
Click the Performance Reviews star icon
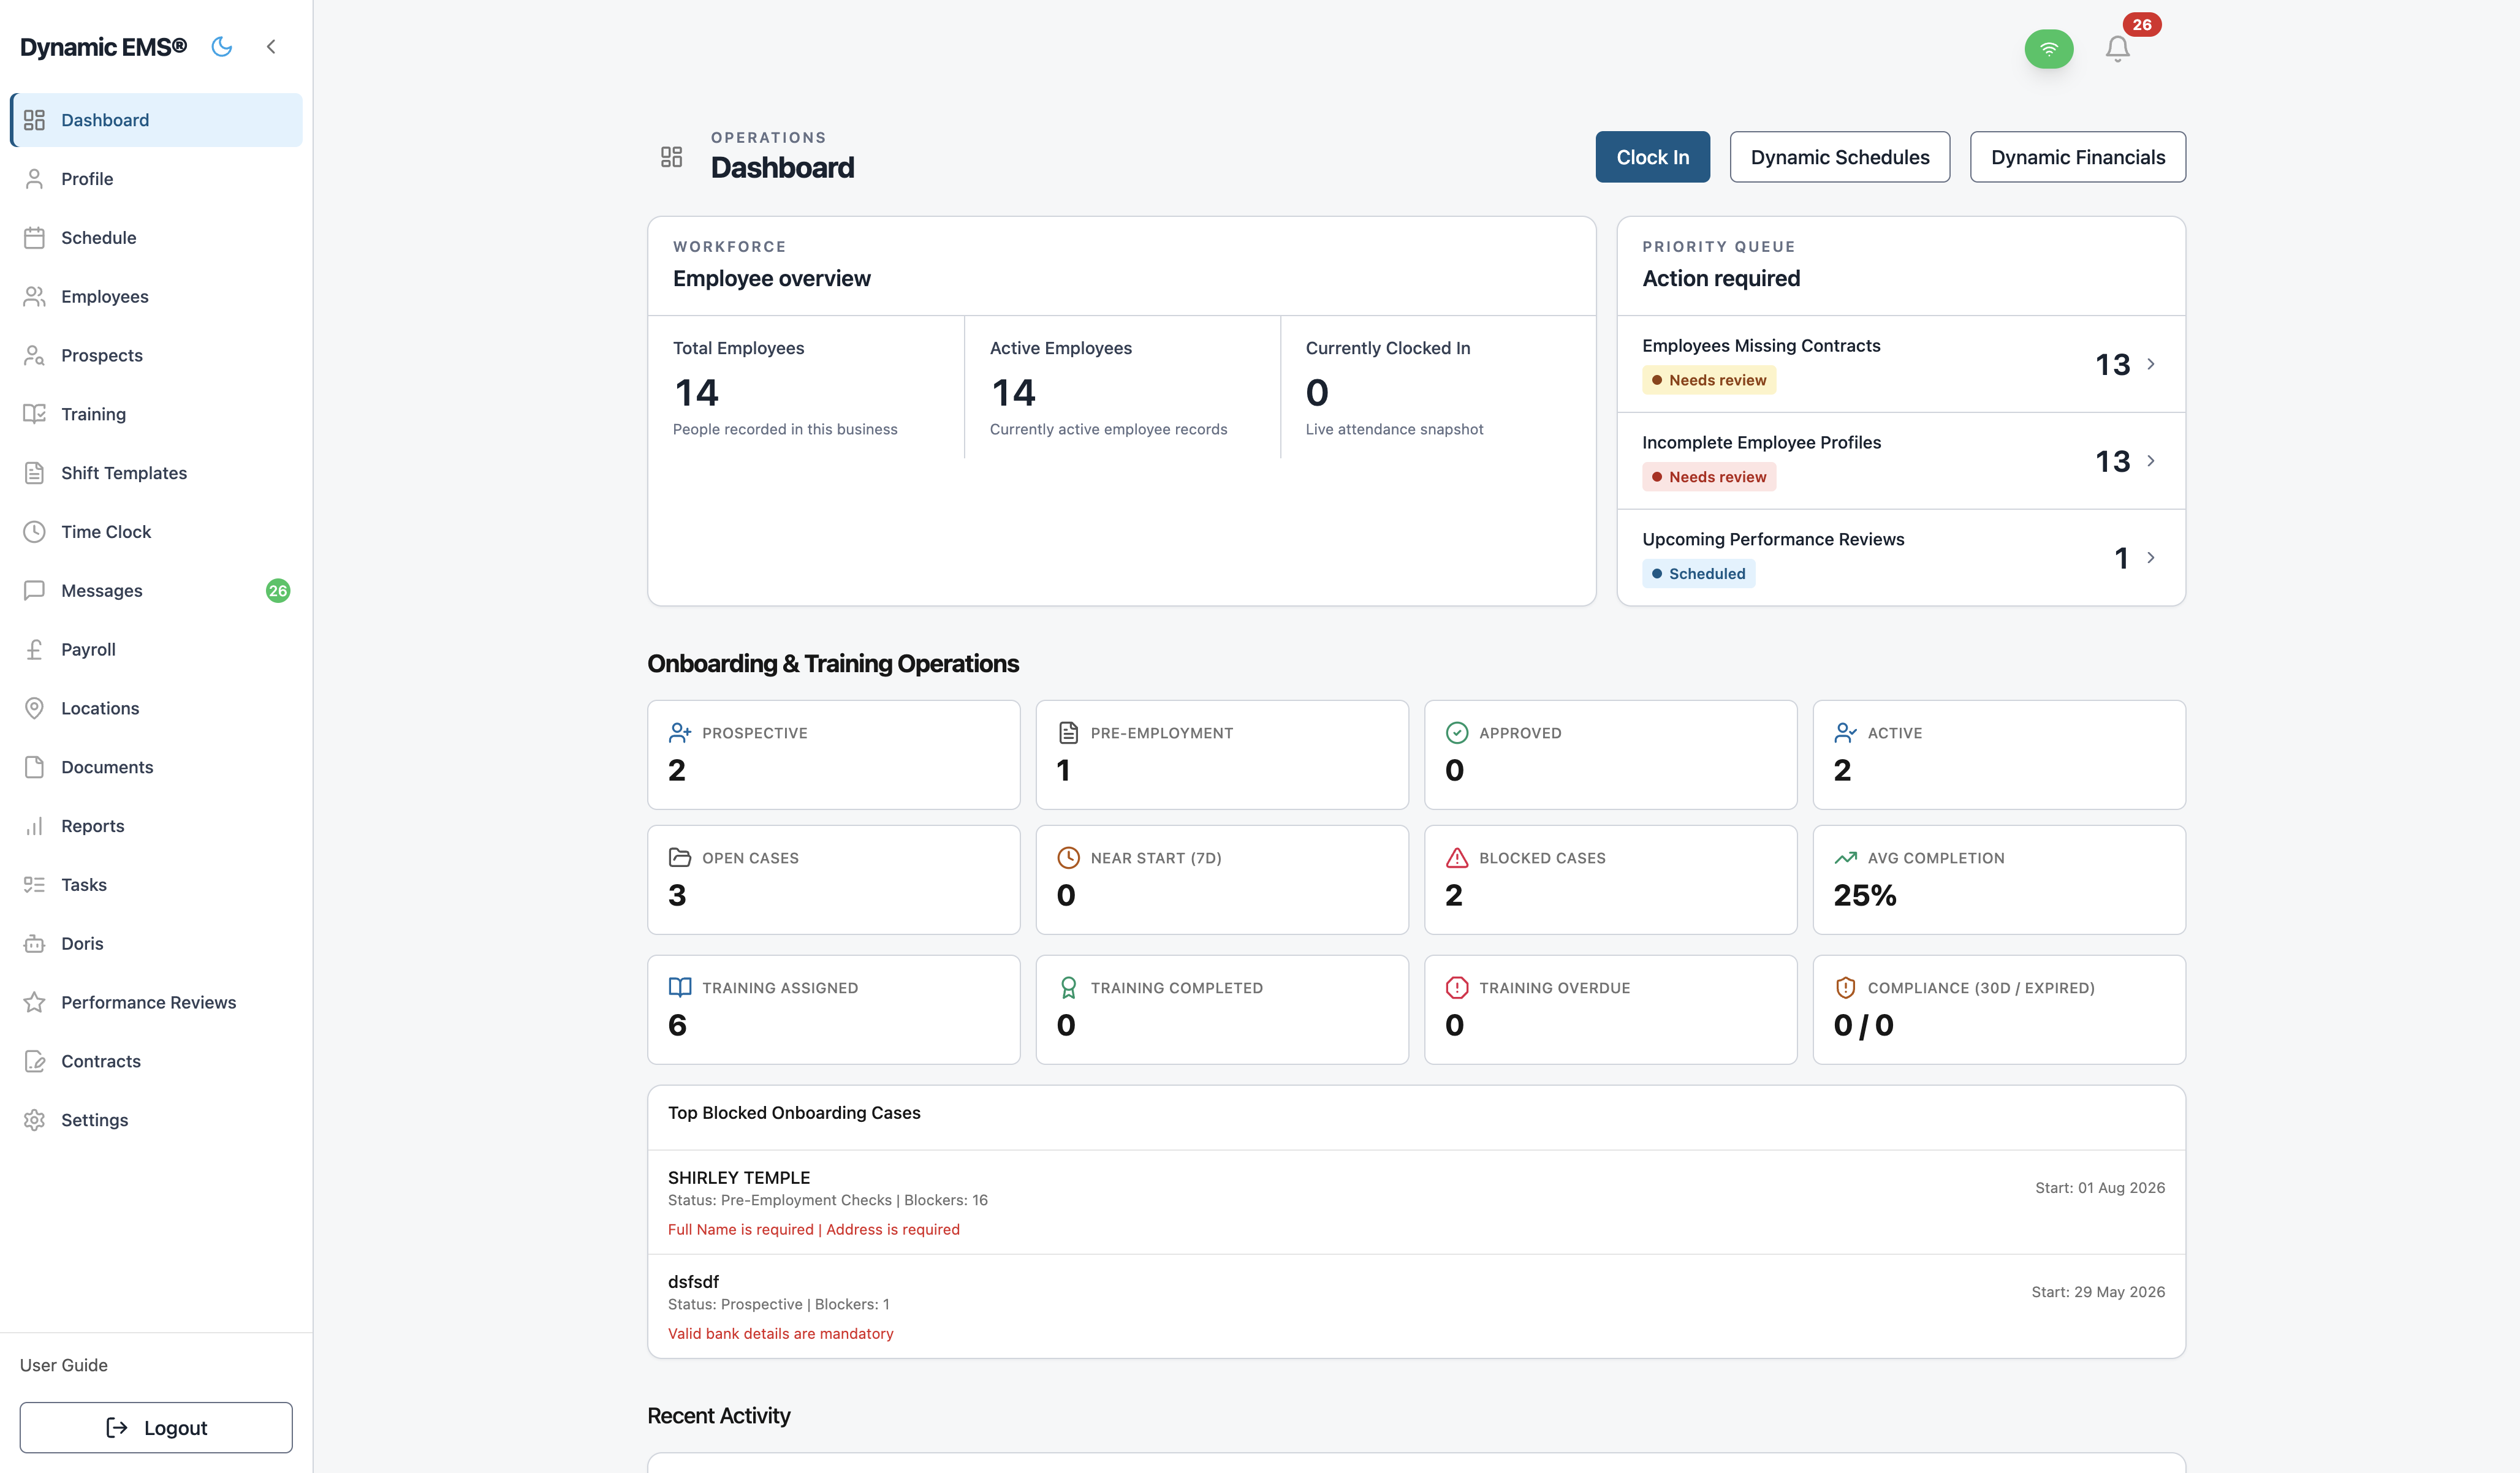35,1003
